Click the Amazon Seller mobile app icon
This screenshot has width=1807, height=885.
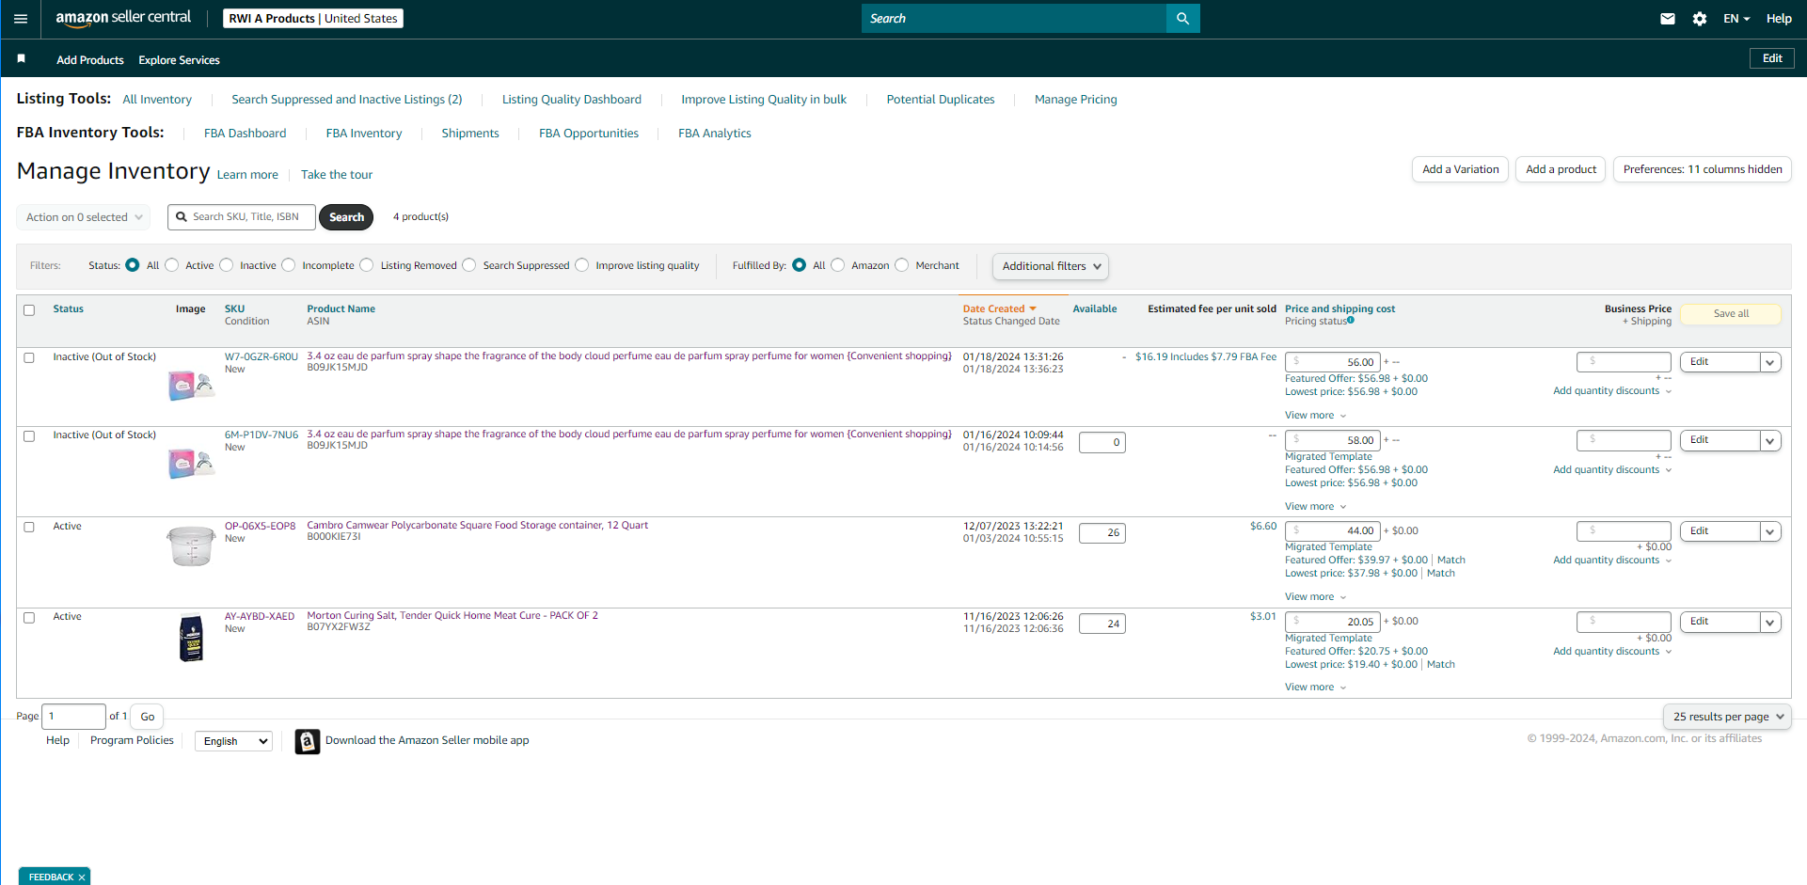(x=308, y=741)
